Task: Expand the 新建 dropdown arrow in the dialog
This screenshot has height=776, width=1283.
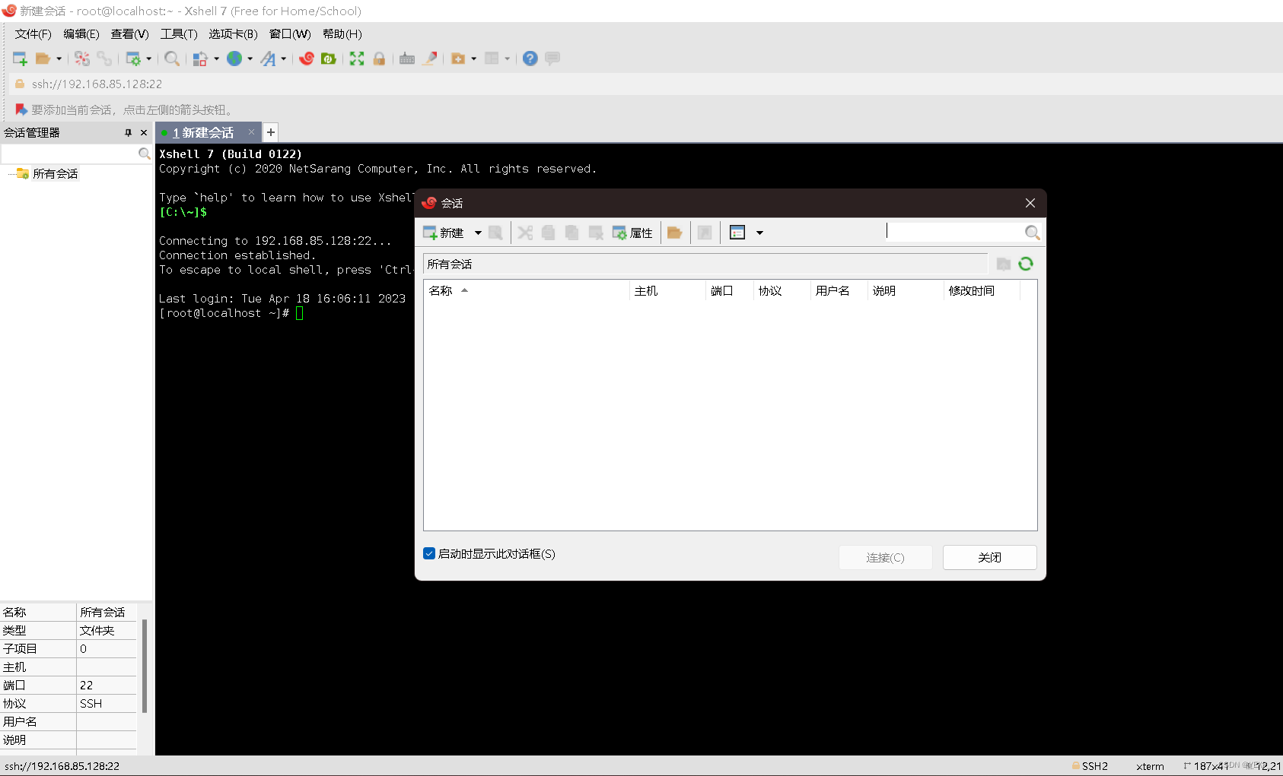Action: (x=478, y=233)
